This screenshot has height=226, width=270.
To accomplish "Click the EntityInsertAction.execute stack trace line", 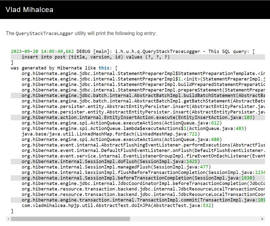I will pyautogui.click(x=135, y=117).
